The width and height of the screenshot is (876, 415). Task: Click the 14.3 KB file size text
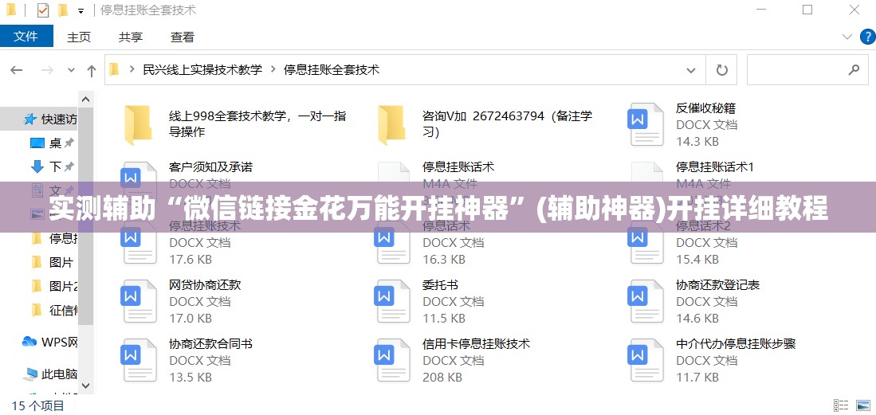point(697,141)
